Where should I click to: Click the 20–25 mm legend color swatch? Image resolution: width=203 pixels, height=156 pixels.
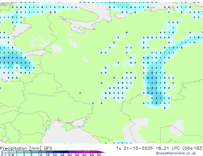click(x=57, y=152)
